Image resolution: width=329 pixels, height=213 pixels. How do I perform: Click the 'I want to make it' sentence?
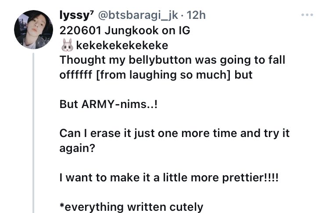pyautogui.click(x=169, y=177)
